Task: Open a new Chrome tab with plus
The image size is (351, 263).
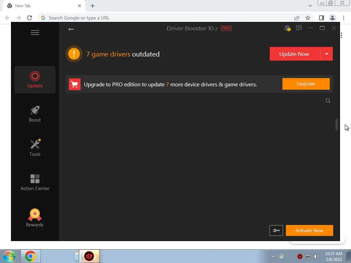Action: tap(93, 6)
